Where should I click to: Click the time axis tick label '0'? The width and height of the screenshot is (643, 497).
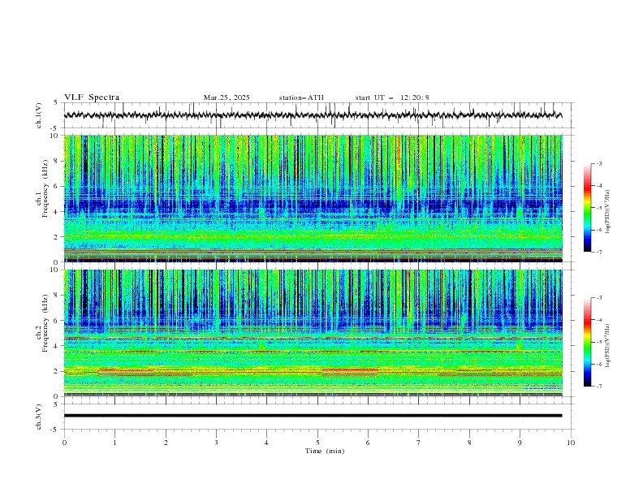pyautogui.click(x=64, y=443)
